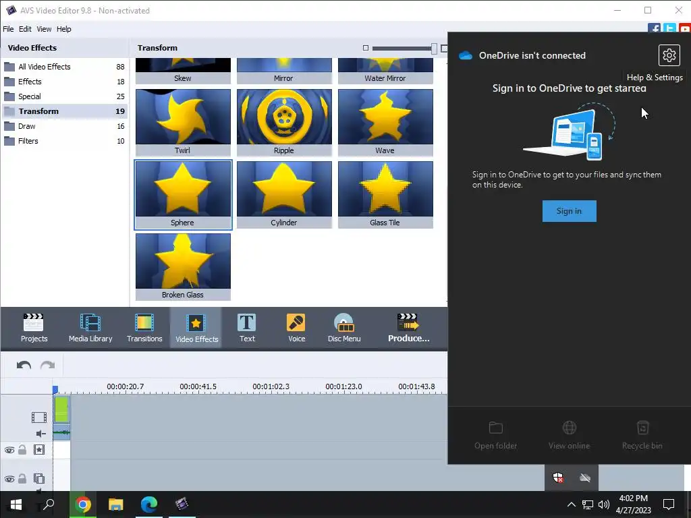Select the Filters category folder
The height and width of the screenshot is (518, 691).
click(64, 141)
